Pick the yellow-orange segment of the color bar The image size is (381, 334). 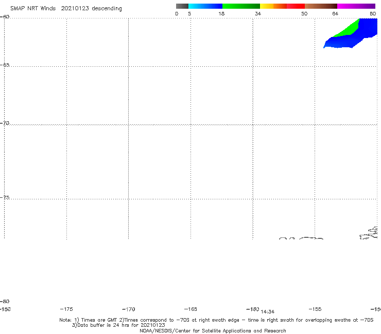(273, 6)
